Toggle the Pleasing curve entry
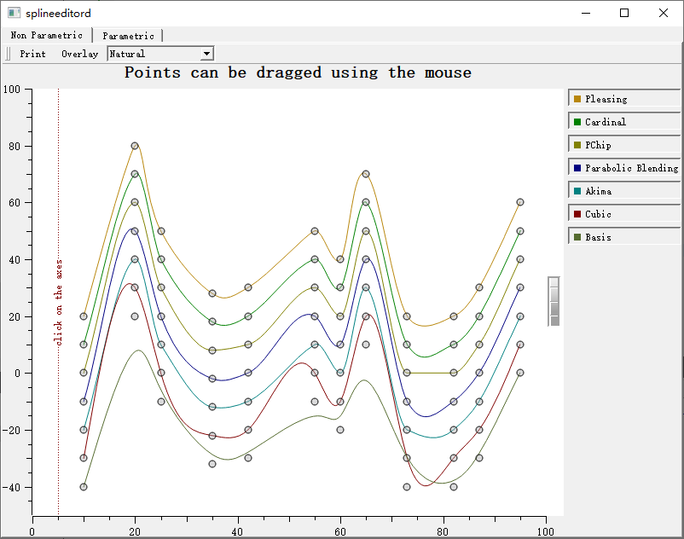The image size is (684, 539). (606, 98)
